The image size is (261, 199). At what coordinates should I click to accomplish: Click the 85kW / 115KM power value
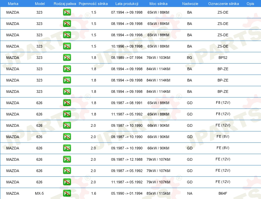tap(158, 193)
